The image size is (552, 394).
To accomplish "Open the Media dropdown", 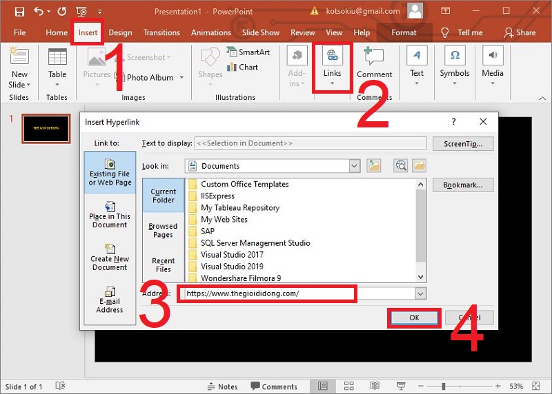I will (493, 67).
